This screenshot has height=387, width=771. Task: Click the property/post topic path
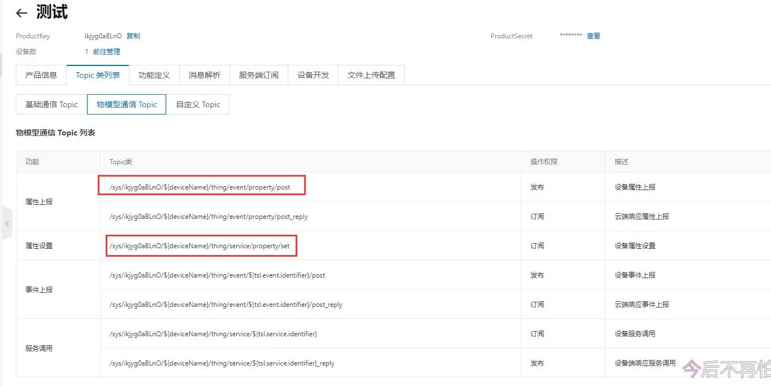pyautogui.click(x=200, y=187)
